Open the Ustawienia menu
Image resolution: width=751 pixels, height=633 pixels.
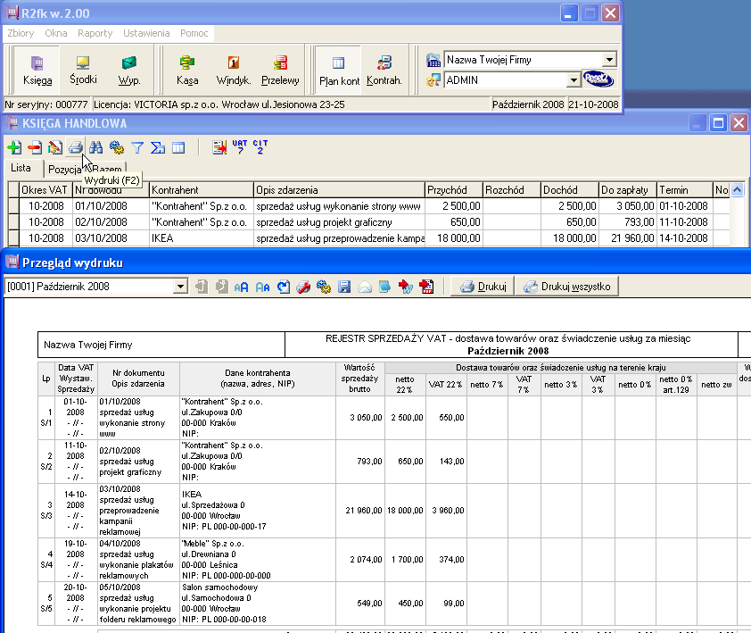pos(146,33)
